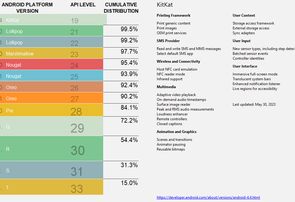Viewport: 295px width, 202px height.
Task: Choose the R API 30 row
Action: point(51,148)
